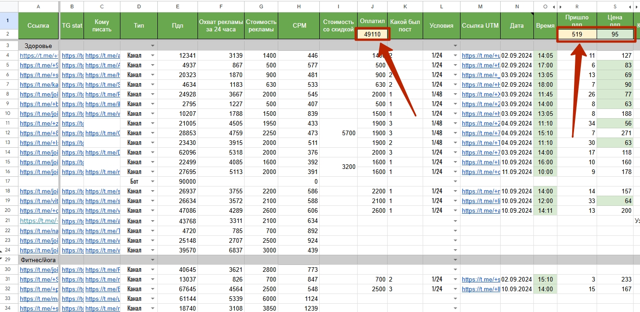Select column H header
The image size is (640, 312).
click(x=299, y=7)
